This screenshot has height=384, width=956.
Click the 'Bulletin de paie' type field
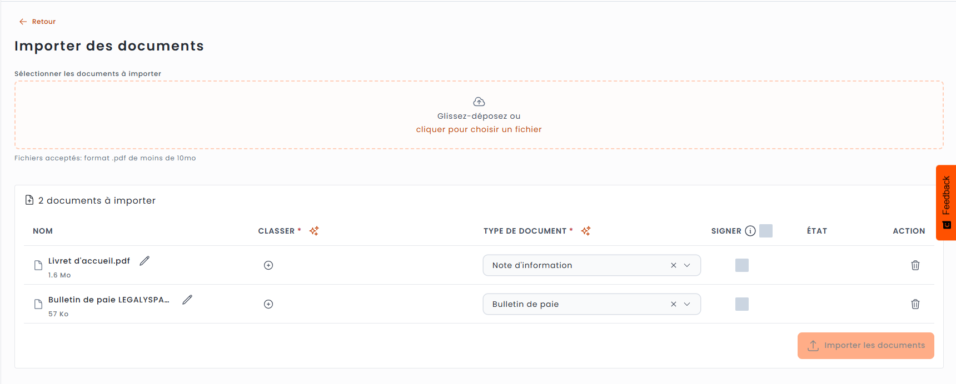[592, 304]
